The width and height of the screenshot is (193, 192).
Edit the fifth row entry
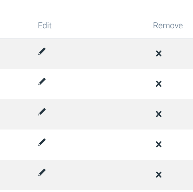tap(42, 173)
